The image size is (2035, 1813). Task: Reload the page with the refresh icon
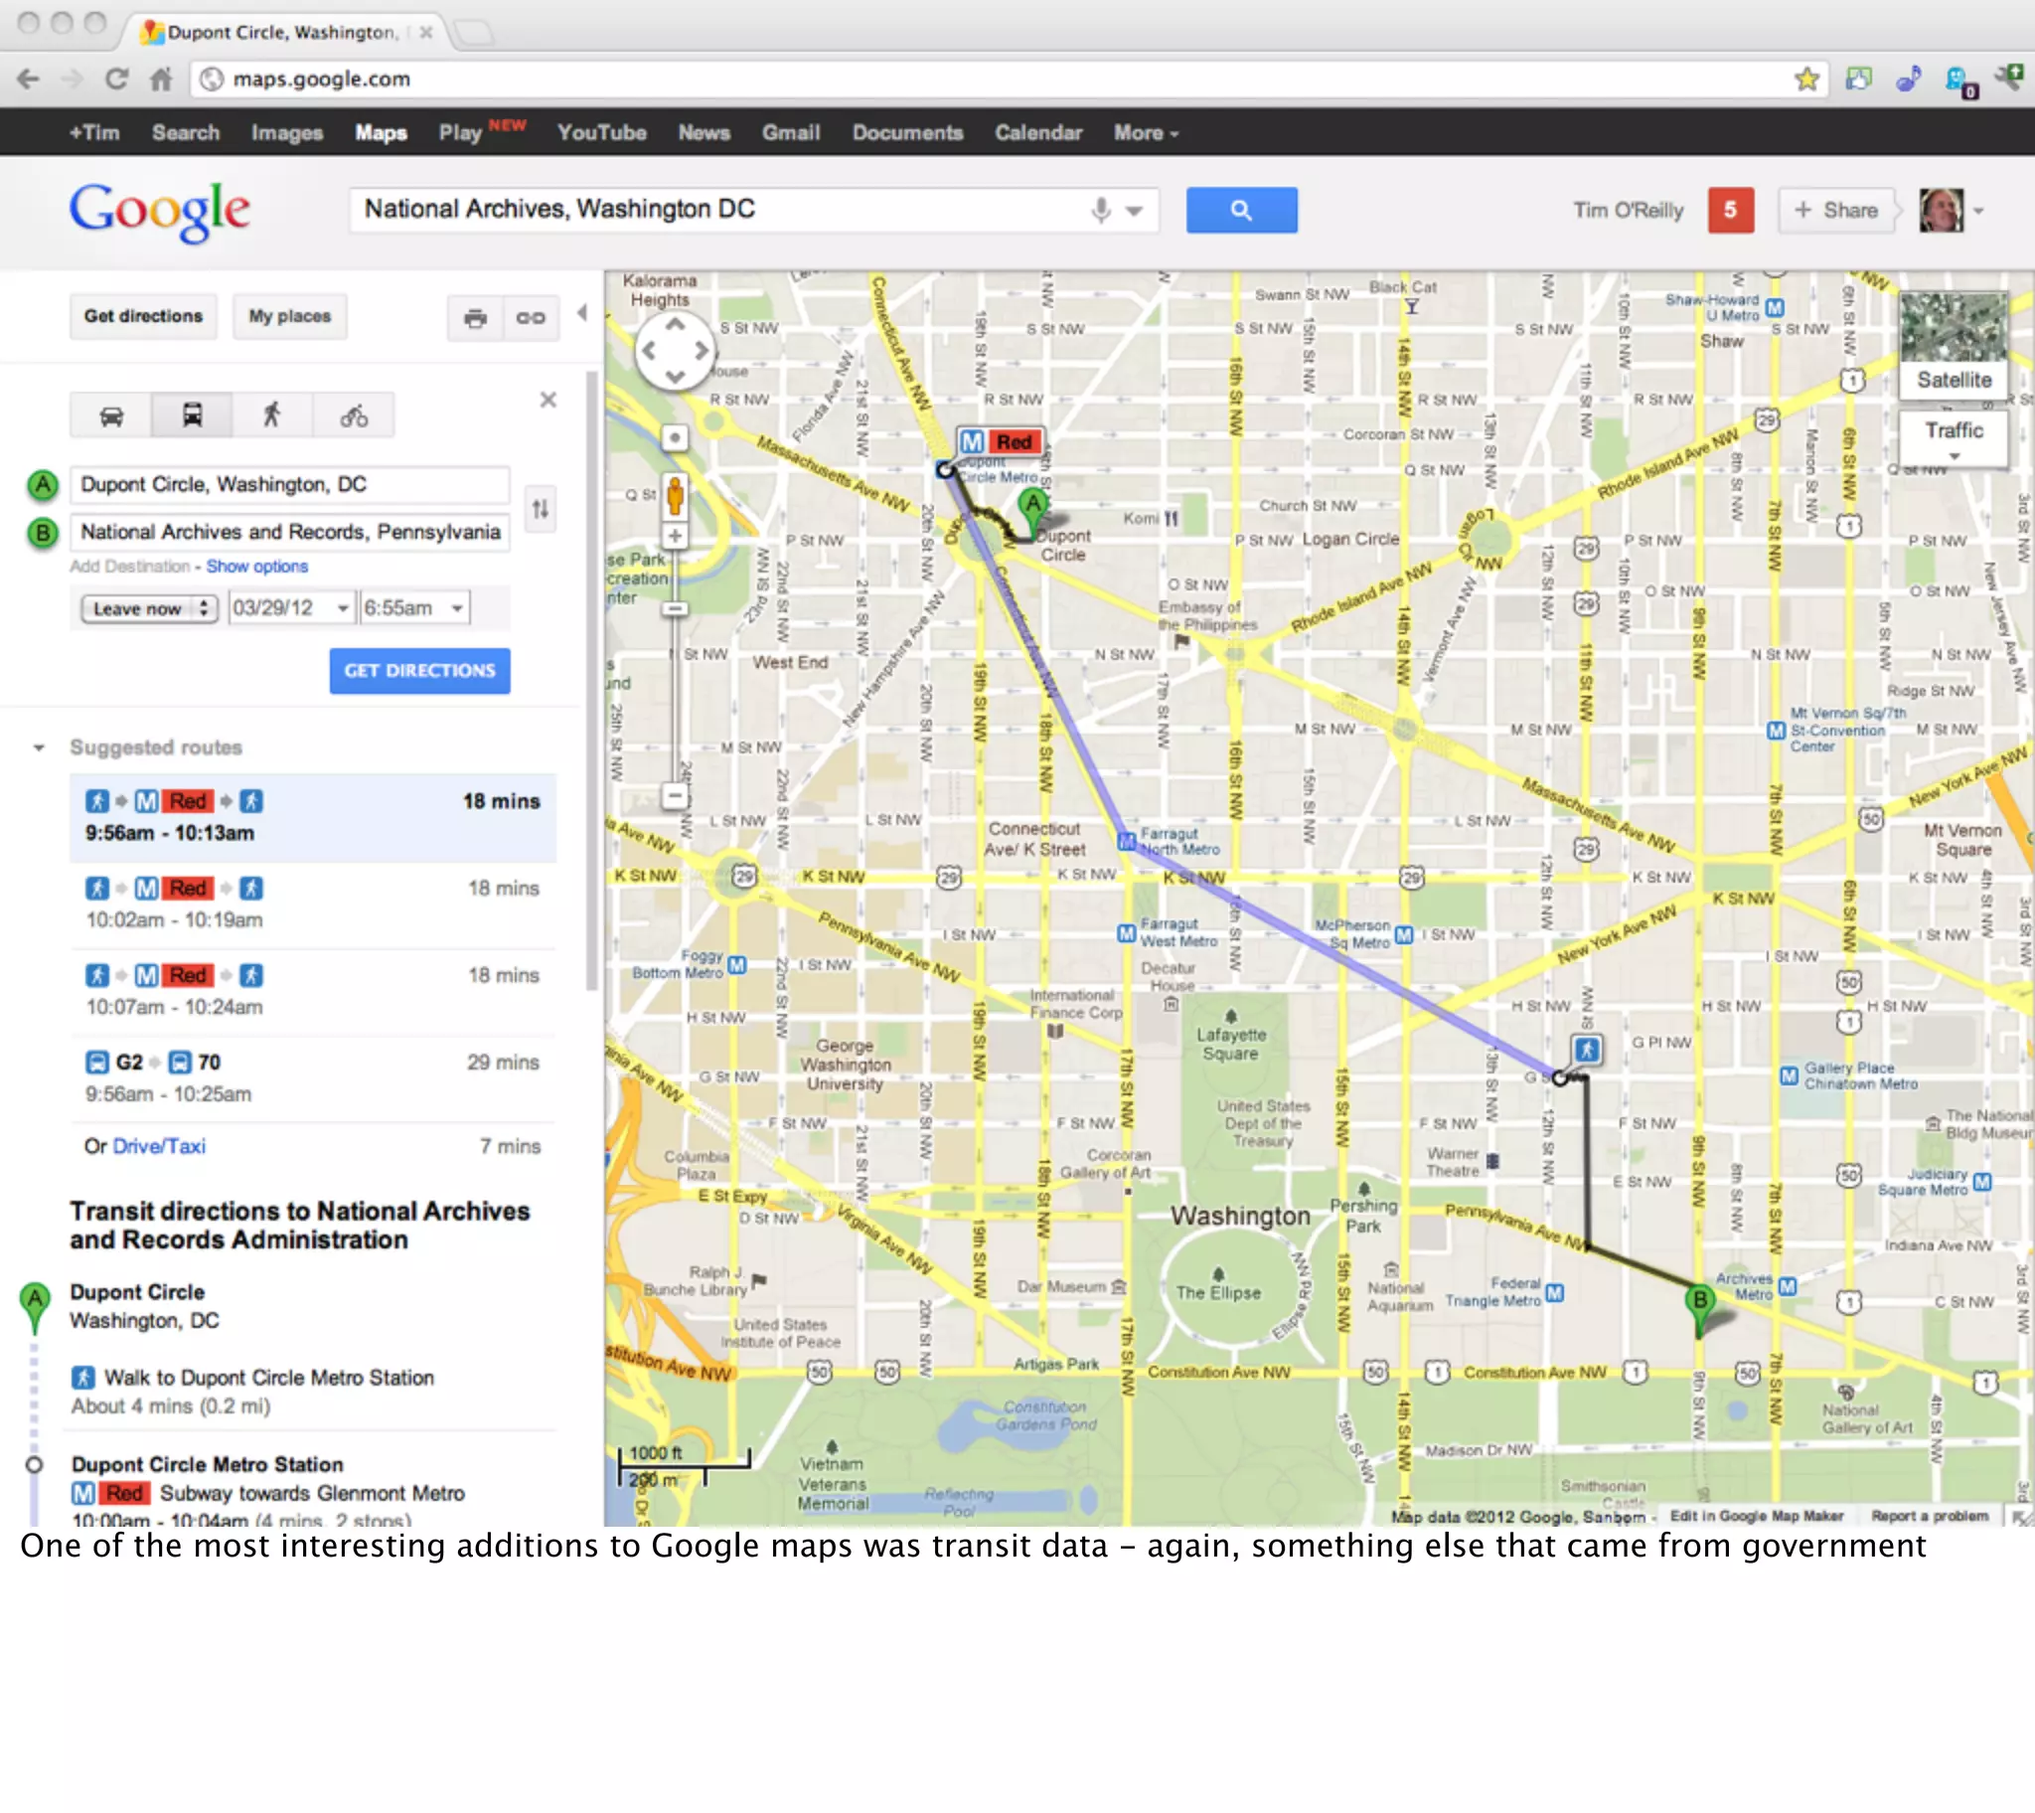click(116, 79)
